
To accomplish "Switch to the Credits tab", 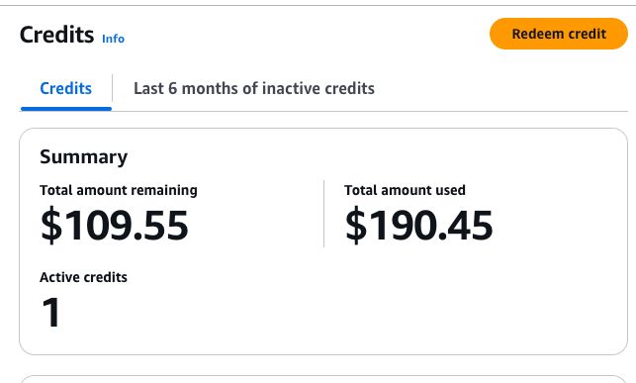I will point(65,88).
